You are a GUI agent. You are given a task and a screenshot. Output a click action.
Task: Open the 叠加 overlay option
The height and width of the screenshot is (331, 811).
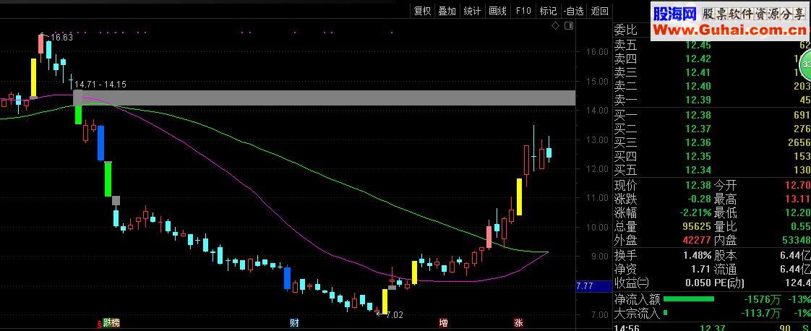coord(447,11)
